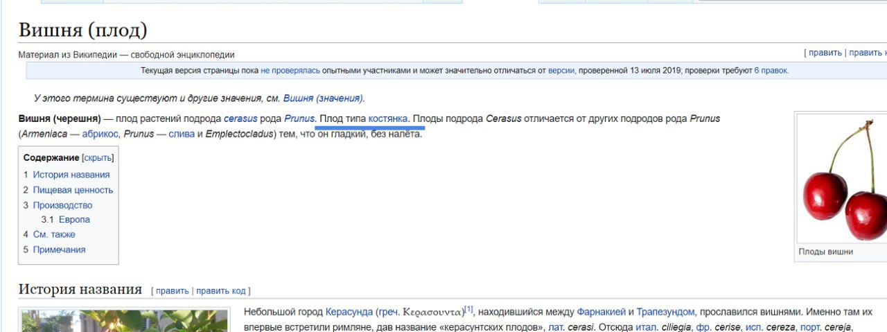Open the 'Фарнакией' link
The height and width of the screenshot is (332, 887).
[x=602, y=312]
